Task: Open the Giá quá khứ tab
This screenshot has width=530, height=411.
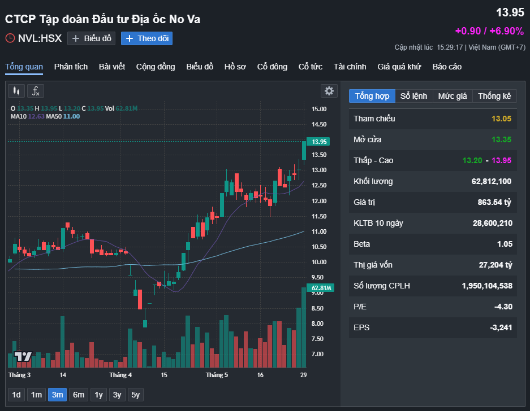Action: [399, 67]
